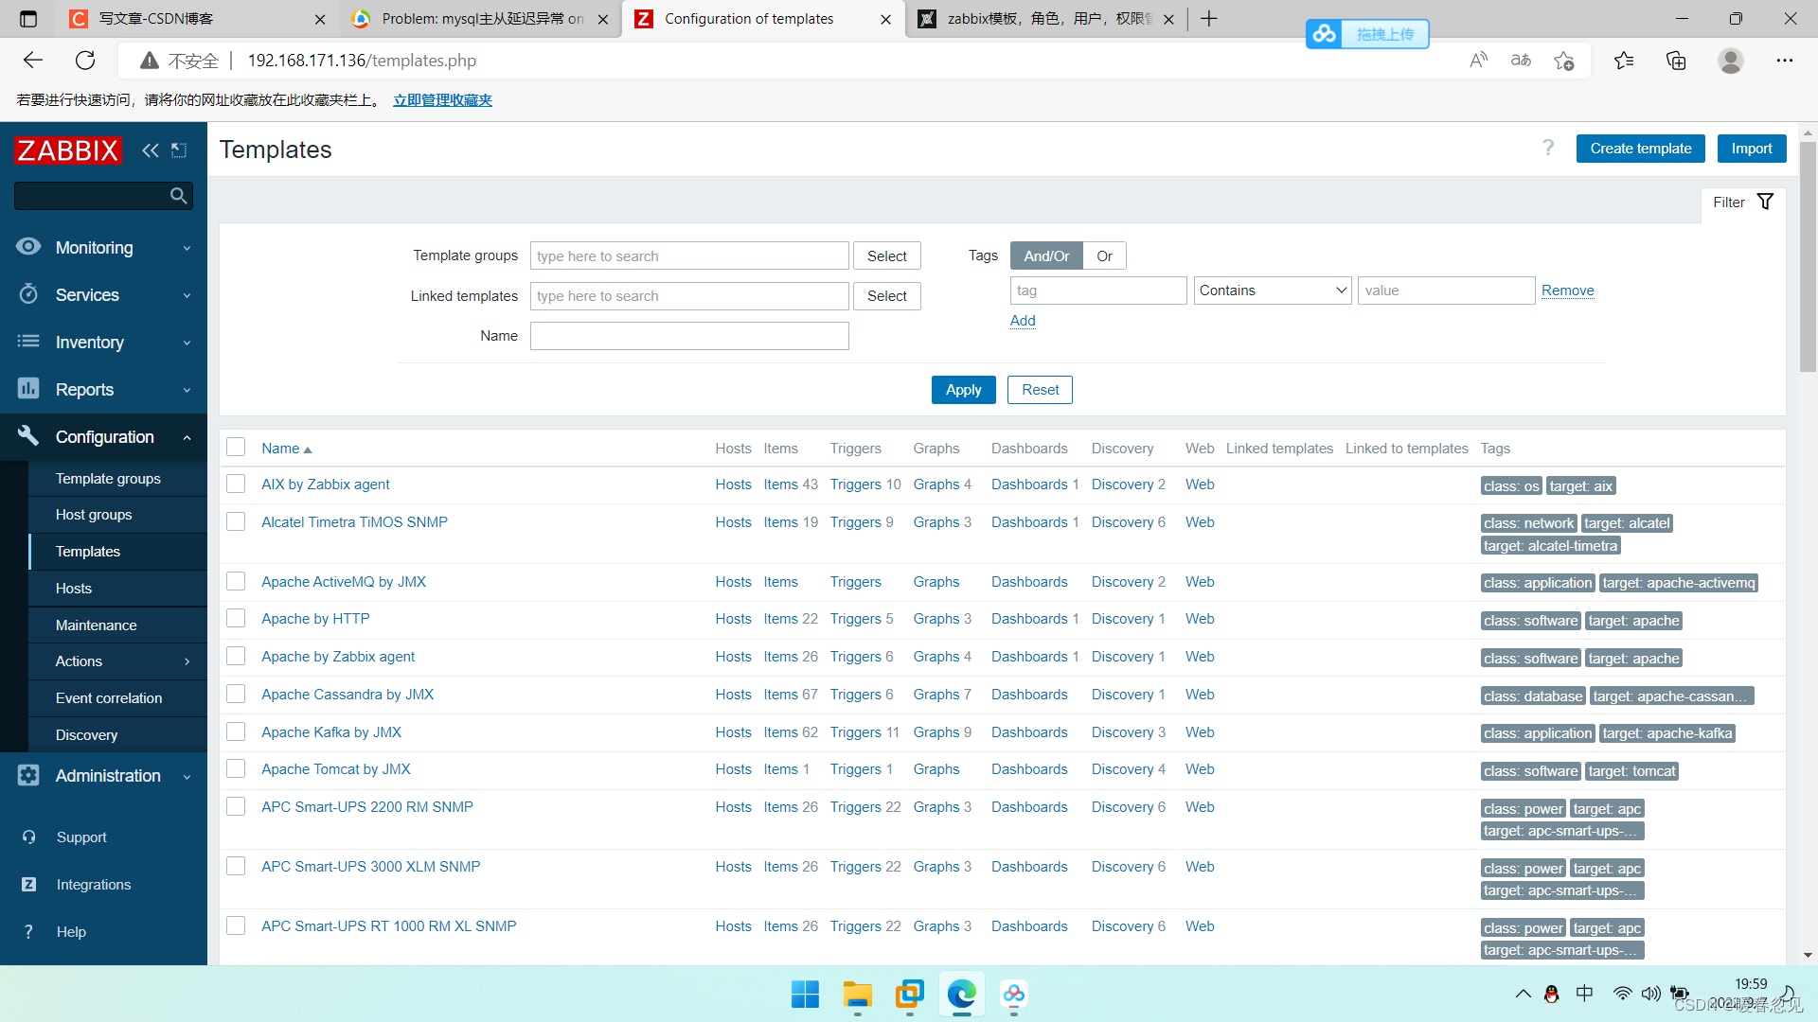The width and height of the screenshot is (1818, 1022).
Task: Open the Apache Kafka by JMX template link
Action: [x=331, y=732]
